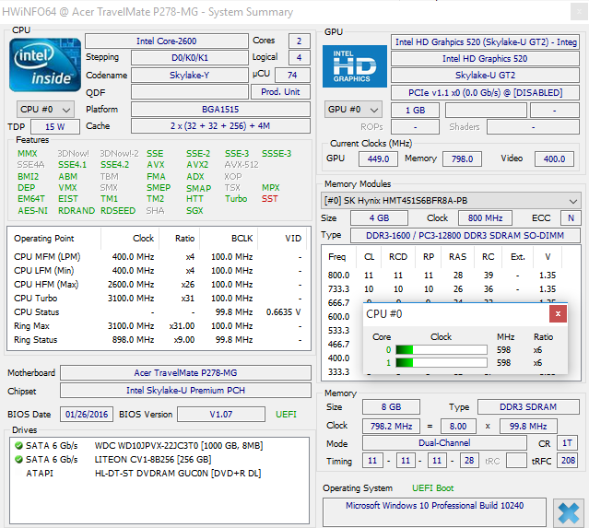
Task: Click the ECC value N
Action: tap(571, 217)
